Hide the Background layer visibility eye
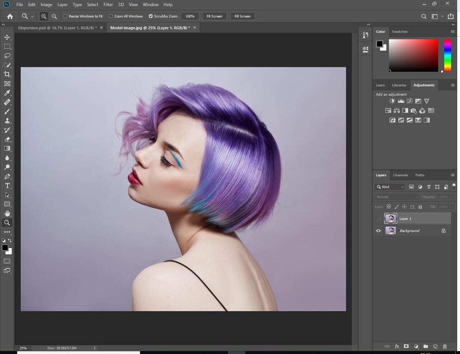 click(378, 231)
